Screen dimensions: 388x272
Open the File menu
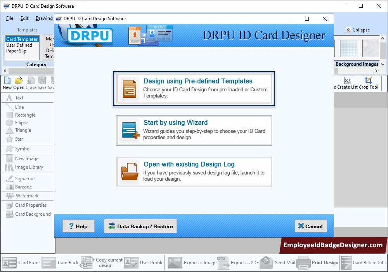point(10,18)
